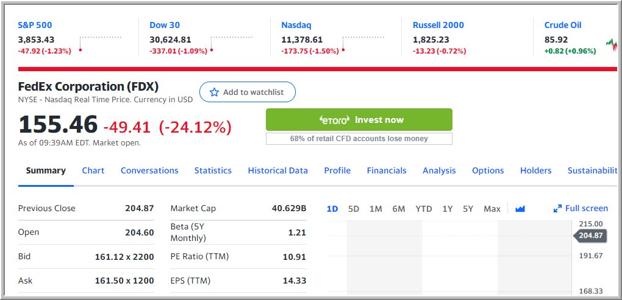Click the S&P 500 mini sparkline chart
This screenshot has width=622, height=300.
[101, 44]
